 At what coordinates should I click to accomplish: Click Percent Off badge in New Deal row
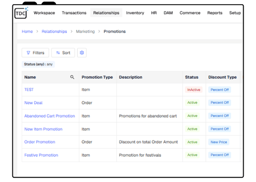(x=219, y=103)
